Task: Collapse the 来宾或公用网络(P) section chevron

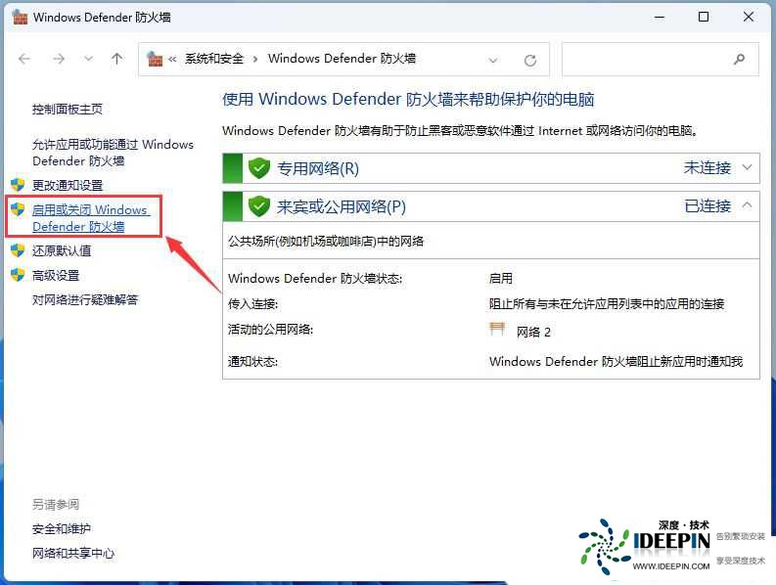Action: (748, 204)
